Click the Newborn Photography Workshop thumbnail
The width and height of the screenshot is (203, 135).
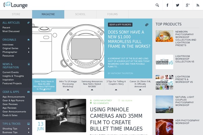coord(164,36)
